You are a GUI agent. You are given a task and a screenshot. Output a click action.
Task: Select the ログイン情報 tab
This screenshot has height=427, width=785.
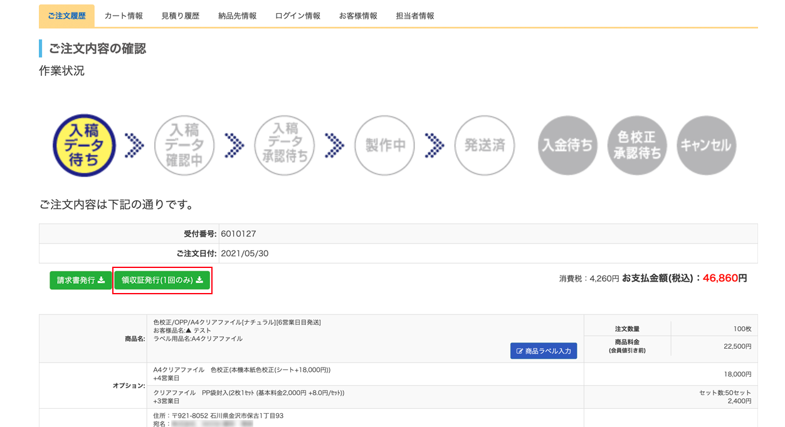pyautogui.click(x=298, y=16)
